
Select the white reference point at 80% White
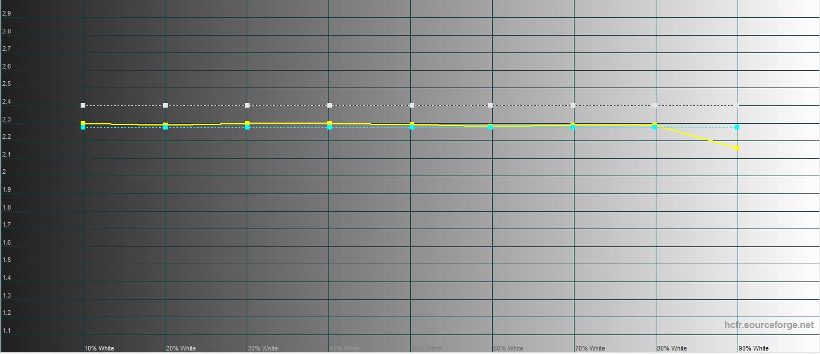pos(655,105)
